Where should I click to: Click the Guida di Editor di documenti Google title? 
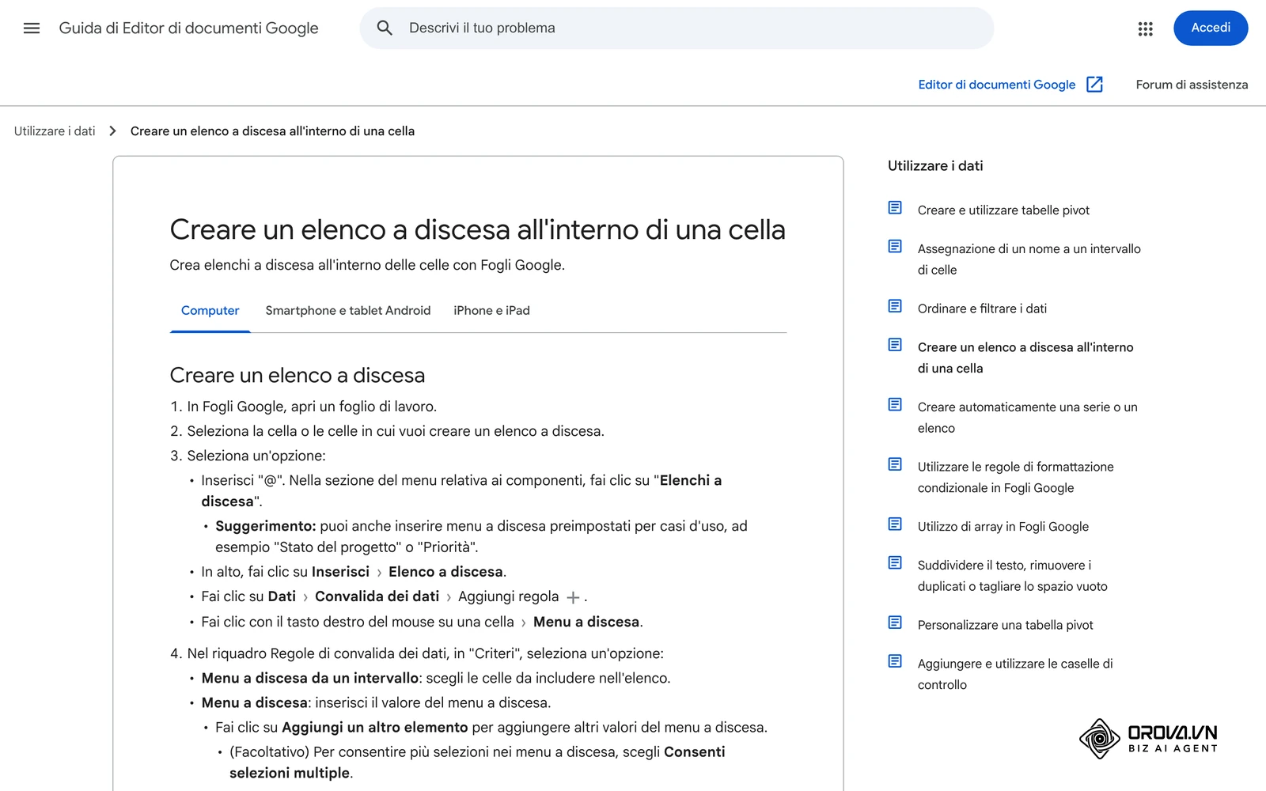pos(188,28)
